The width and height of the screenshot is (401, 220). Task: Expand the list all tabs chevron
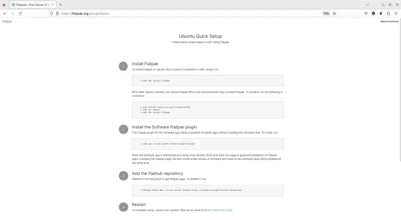click(x=368, y=5)
